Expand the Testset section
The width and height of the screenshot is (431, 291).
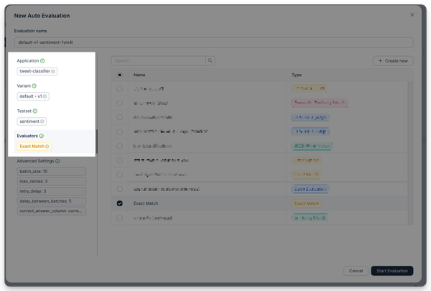click(x=25, y=111)
